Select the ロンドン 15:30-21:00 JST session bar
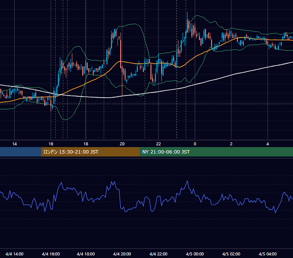Image resolution: width=293 pixels, height=258 pixels. click(x=90, y=152)
